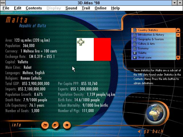This screenshot has height=137, width=183.
Task: Click the Republic of Malta subtitle
Action: (x=33, y=26)
